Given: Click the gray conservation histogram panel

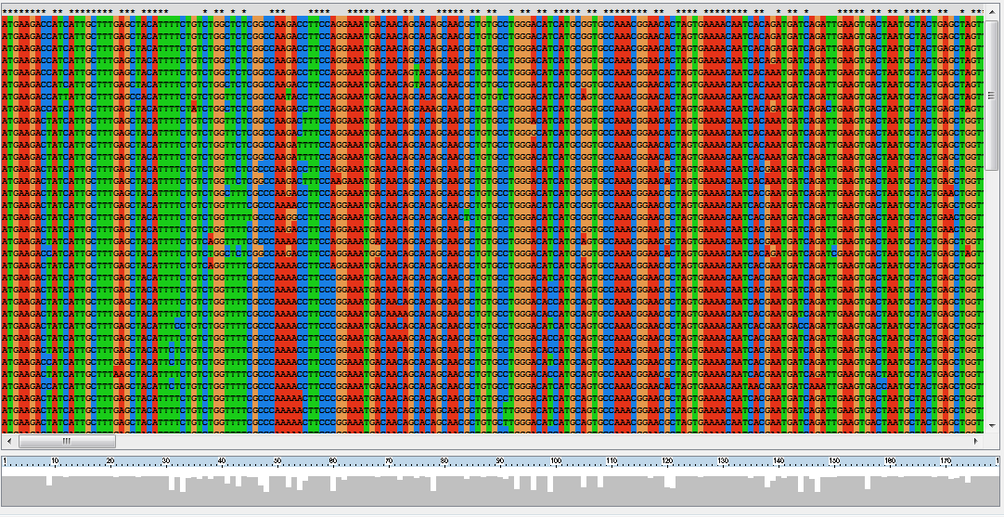Looking at the screenshot, I should click(501, 492).
